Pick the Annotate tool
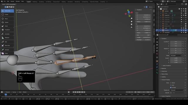 [7, 34]
